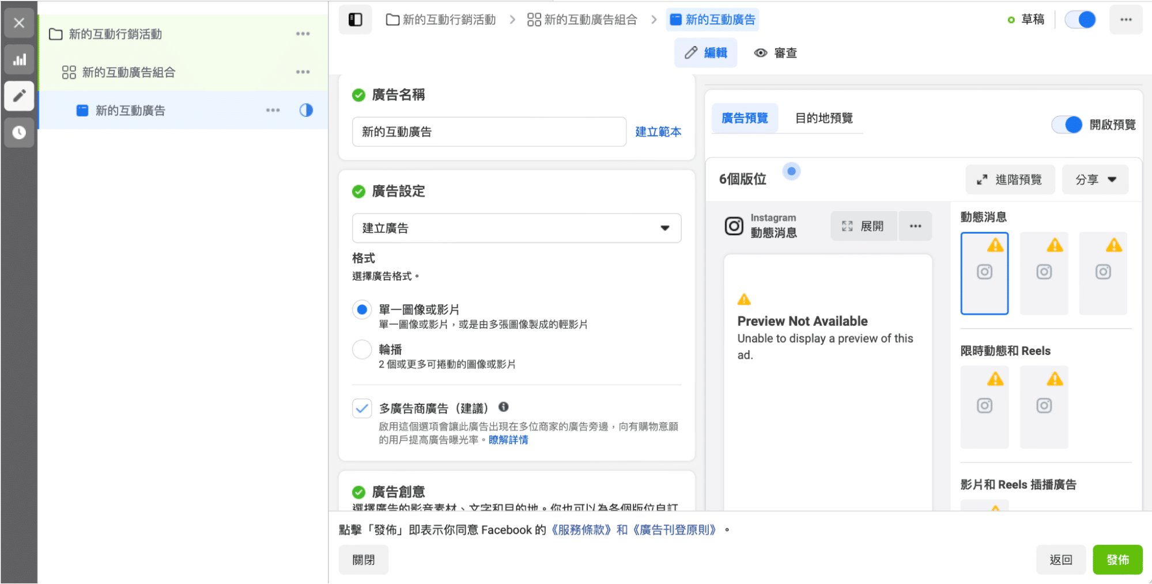Open more options for Instagram 動態消息 preview
This screenshot has height=584, width=1152.
tap(916, 226)
